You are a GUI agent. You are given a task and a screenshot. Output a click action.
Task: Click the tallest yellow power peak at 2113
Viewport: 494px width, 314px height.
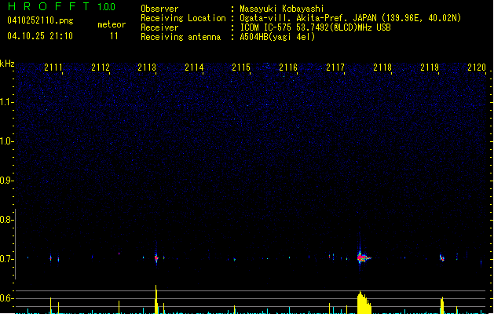(156, 299)
